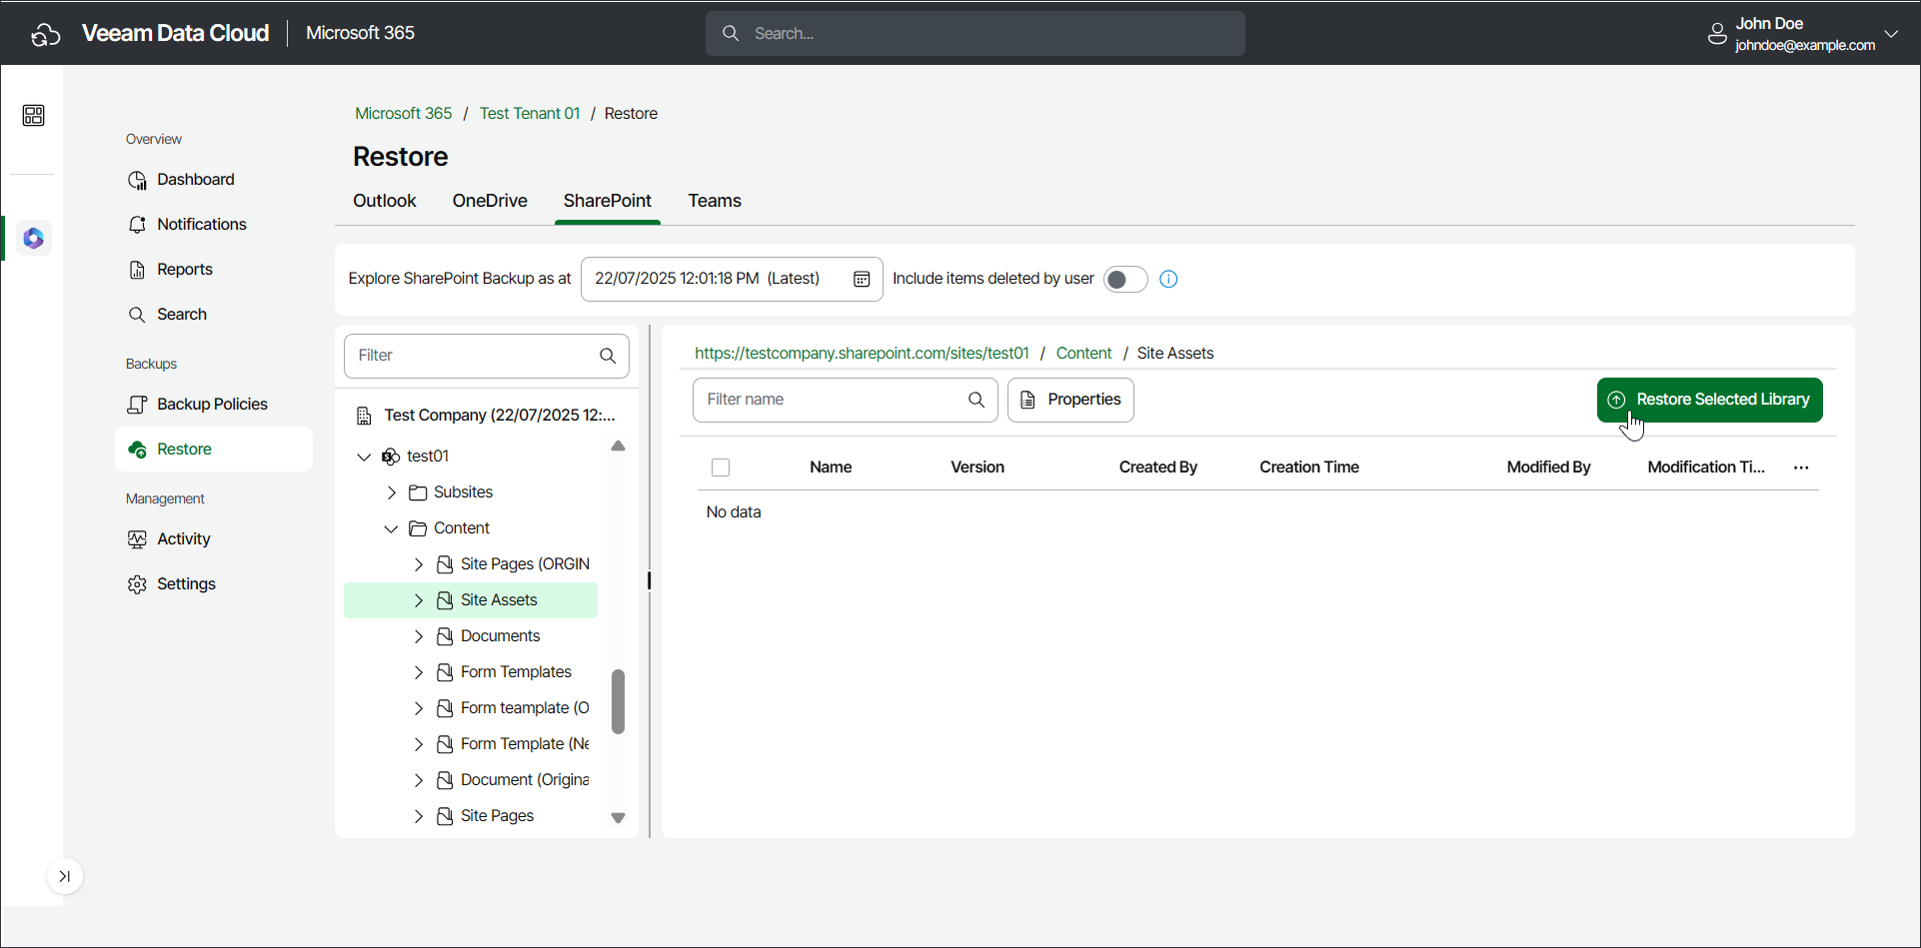
Task: Click Restore Selected Library button
Action: (x=1709, y=400)
